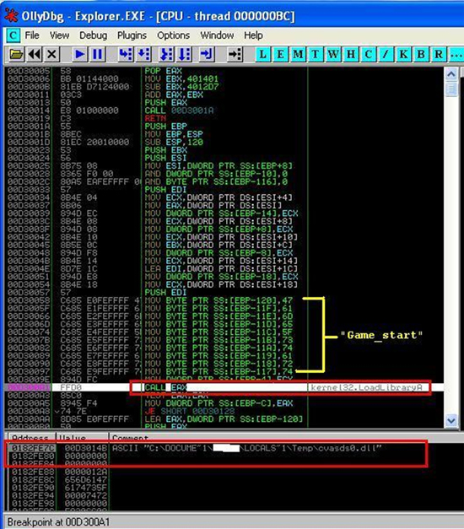Click the Breakpoint at 00D300A1 status text
This screenshot has width=464, height=529.
pyautogui.click(x=58, y=522)
